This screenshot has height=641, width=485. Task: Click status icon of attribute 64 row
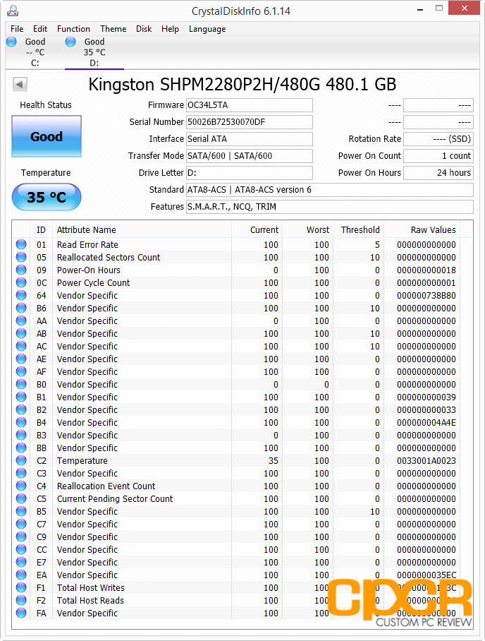21,295
